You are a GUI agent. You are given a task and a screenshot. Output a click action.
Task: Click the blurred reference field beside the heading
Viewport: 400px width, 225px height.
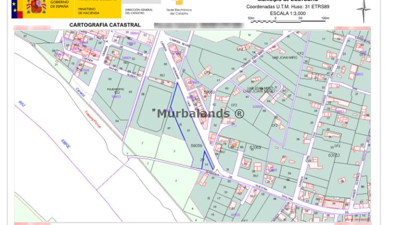click(199, 25)
